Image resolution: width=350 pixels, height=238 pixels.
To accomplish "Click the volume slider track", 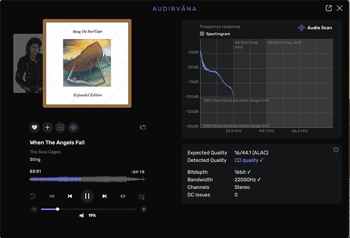I will pyautogui.click(x=89, y=209).
